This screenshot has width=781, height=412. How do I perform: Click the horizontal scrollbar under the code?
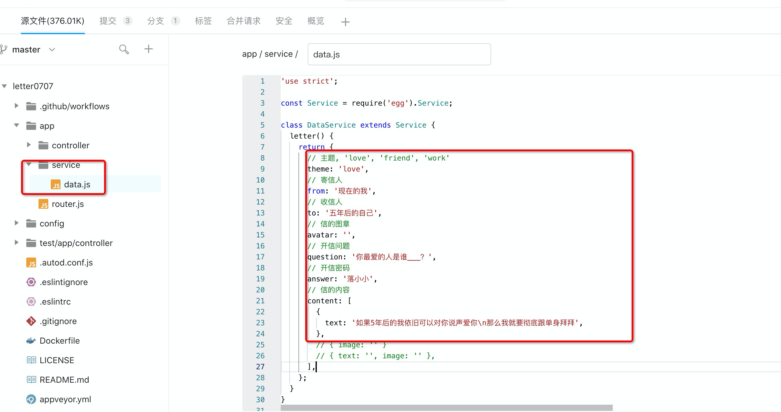[x=446, y=408]
